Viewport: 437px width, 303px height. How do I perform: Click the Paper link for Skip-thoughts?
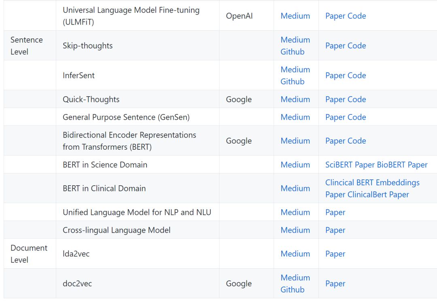pos(335,46)
